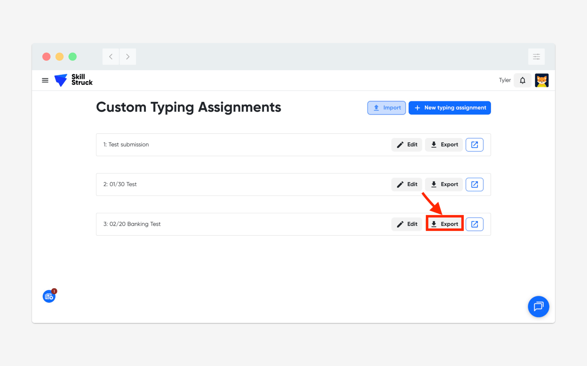
Task: Minimize the window with yellow button
Action: (60, 57)
